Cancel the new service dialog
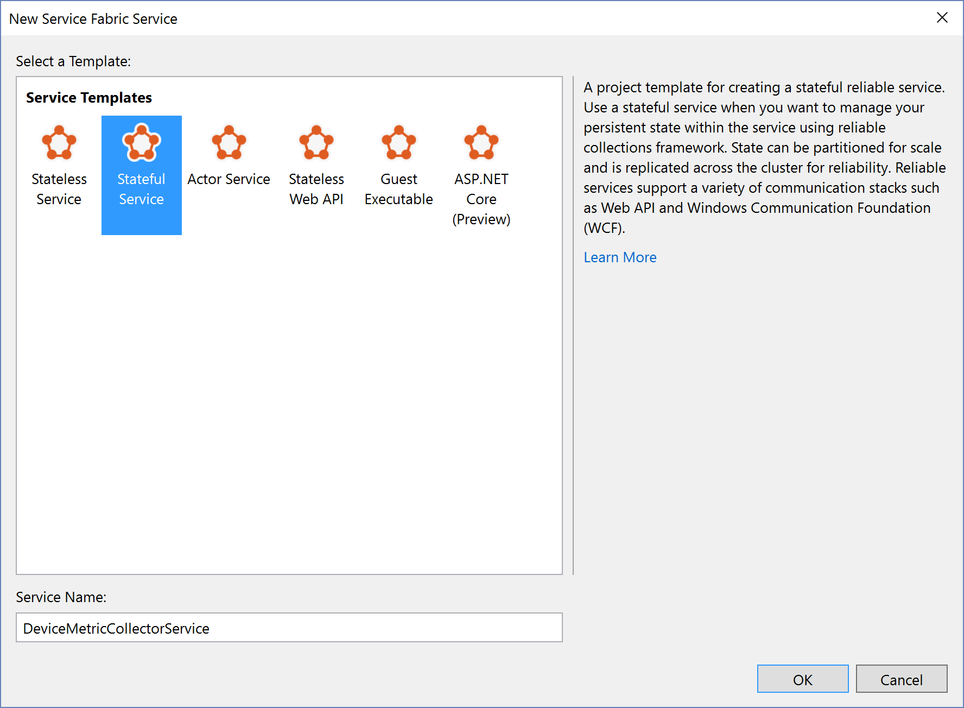Image resolution: width=964 pixels, height=708 pixels. point(902,679)
